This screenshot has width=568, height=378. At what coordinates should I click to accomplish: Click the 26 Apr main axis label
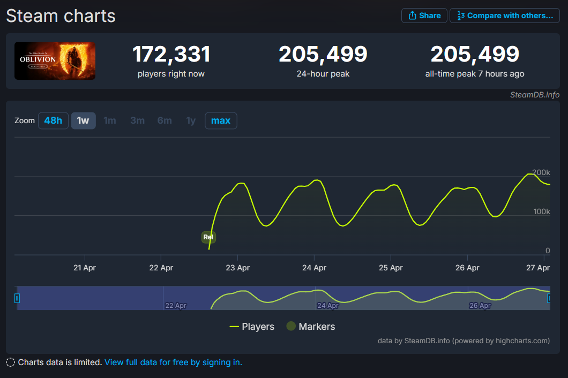click(467, 268)
